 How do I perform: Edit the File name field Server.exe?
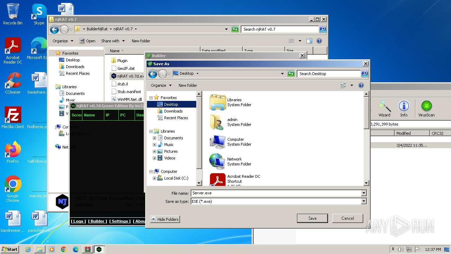point(276,193)
